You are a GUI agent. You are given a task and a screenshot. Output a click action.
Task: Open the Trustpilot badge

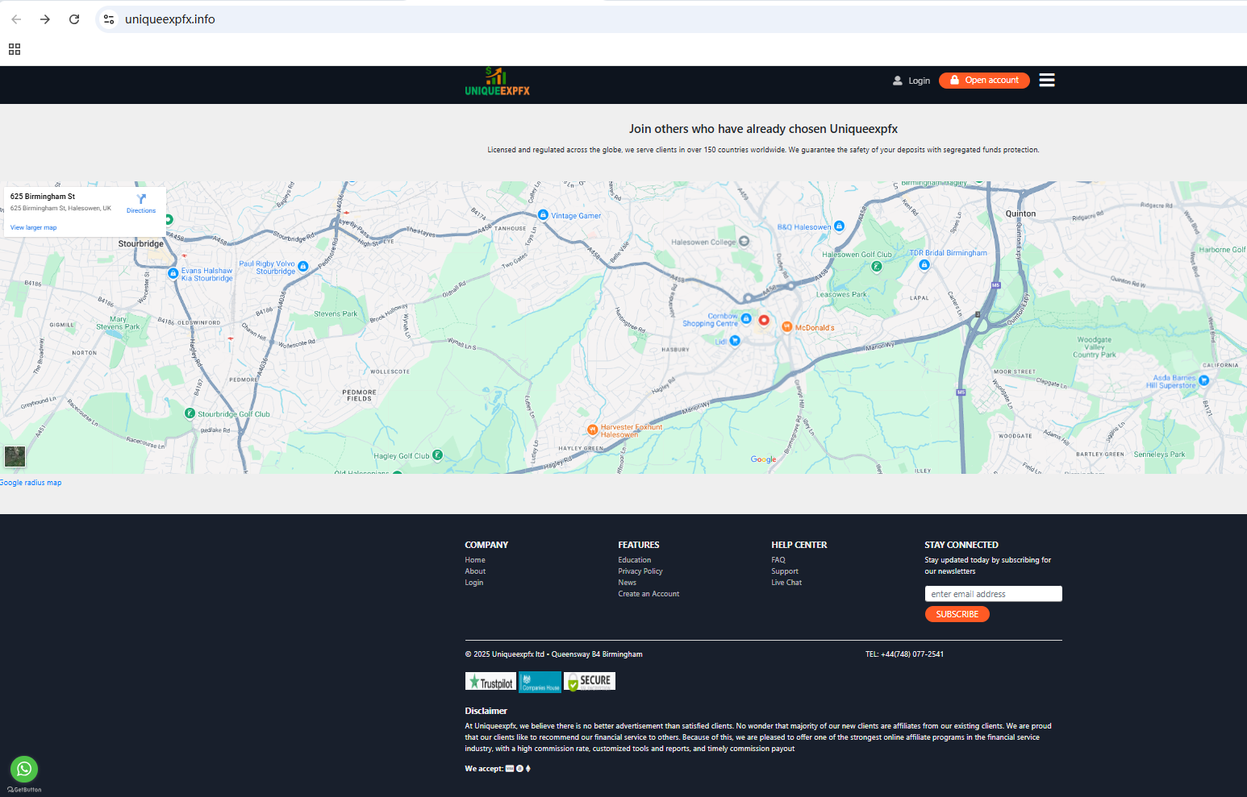[490, 682]
